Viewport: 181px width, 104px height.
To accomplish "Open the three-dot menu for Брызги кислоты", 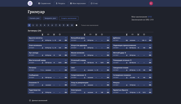I will pyautogui.click(x=66, y=38).
